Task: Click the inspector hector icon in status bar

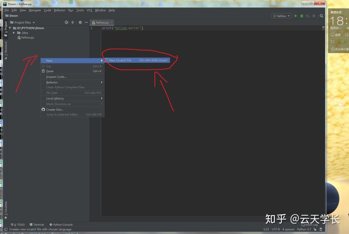Action: tap(321, 229)
